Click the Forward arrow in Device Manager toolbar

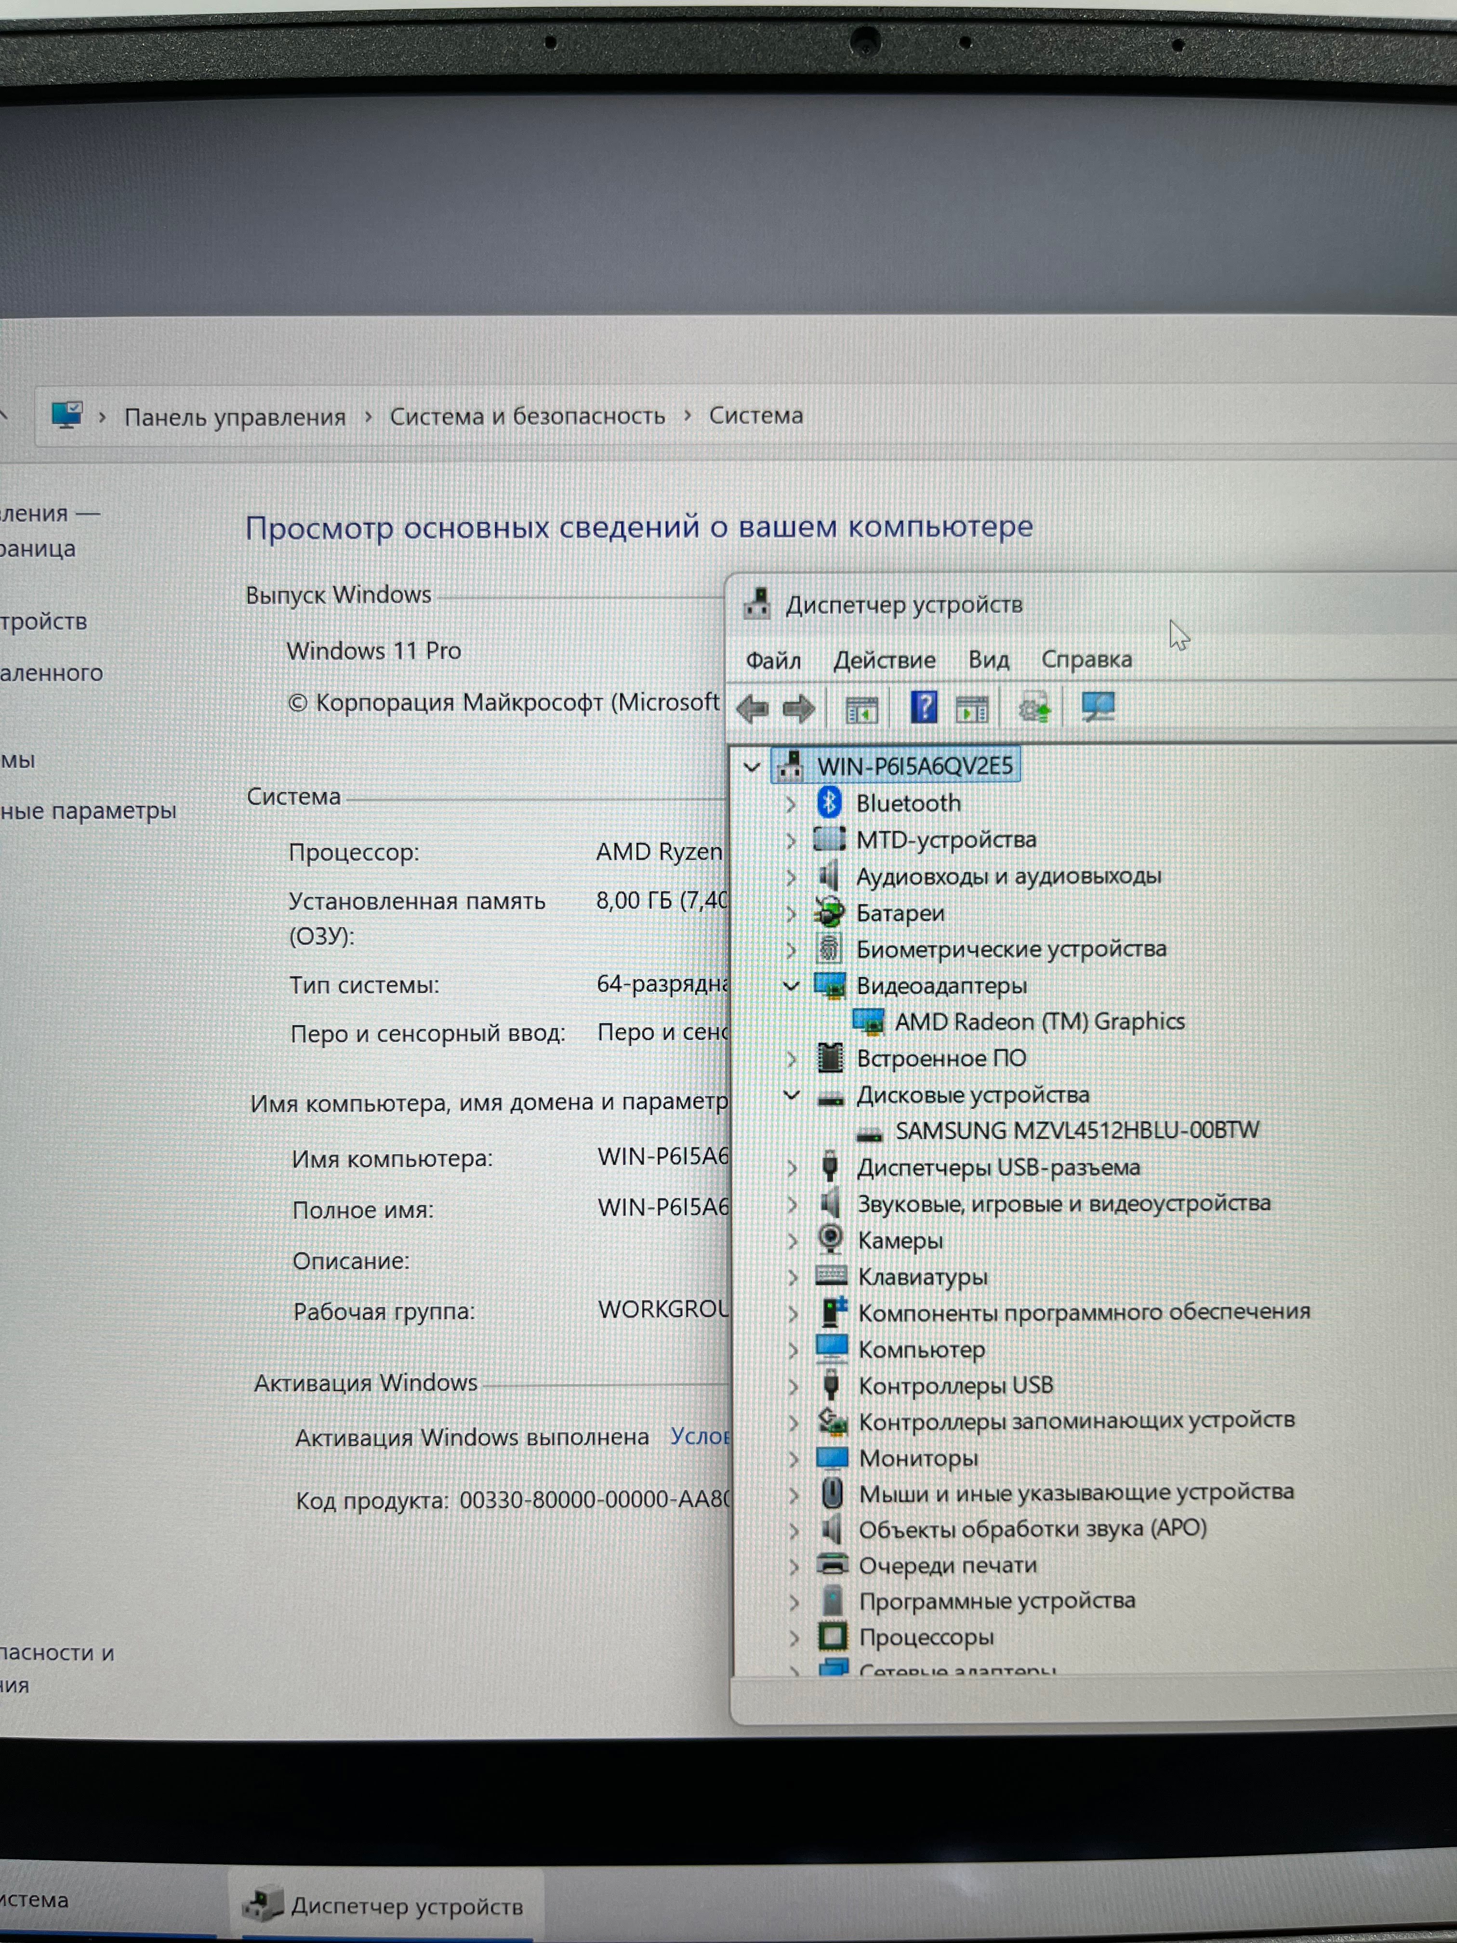[798, 709]
